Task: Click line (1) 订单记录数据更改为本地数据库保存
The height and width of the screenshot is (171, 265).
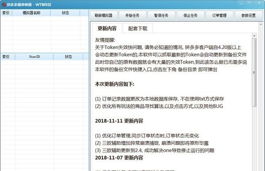Action: coord(159,99)
